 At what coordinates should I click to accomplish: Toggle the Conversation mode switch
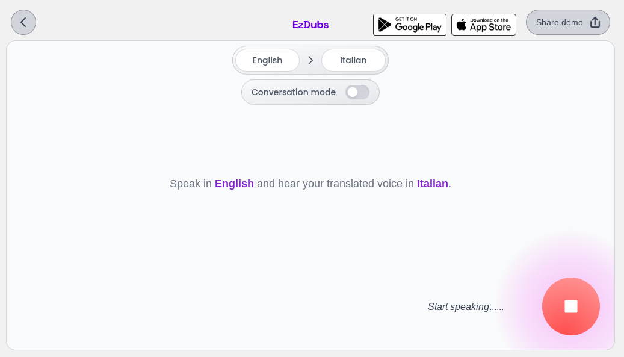(357, 92)
